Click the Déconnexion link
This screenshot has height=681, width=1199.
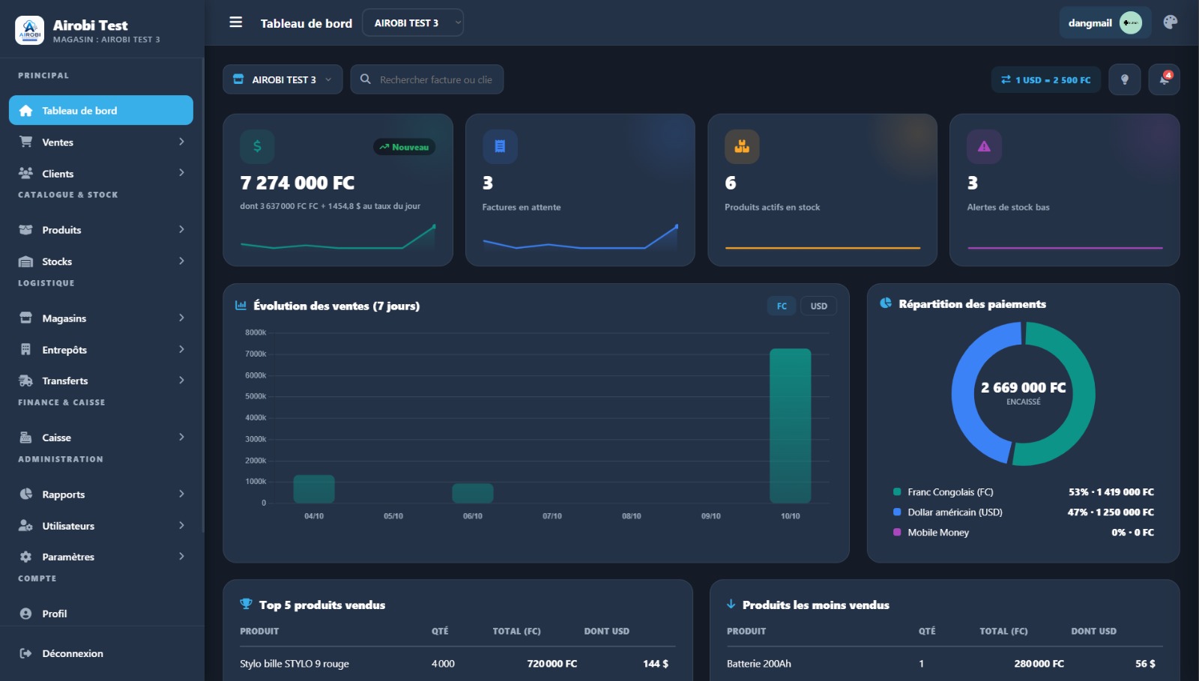click(x=73, y=653)
